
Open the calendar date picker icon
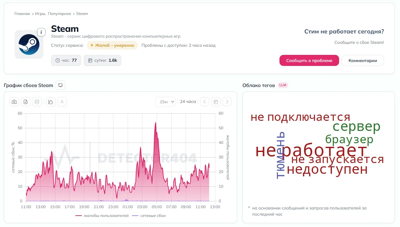[x=216, y=102]
